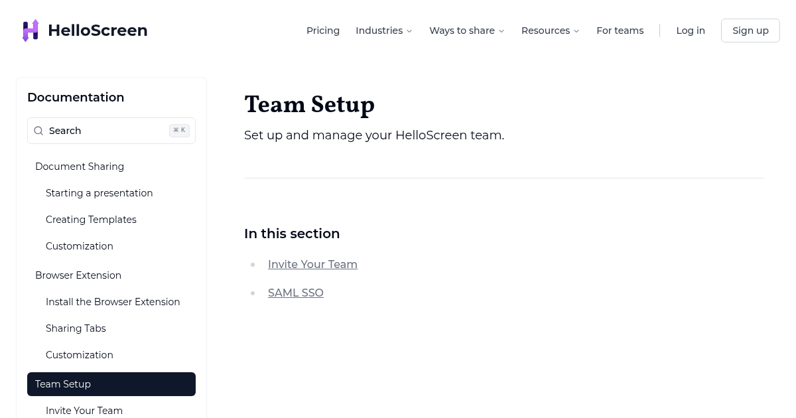Select the highlighted Team Setup sidebar item
796x418 pixels.
click(111, 384)
